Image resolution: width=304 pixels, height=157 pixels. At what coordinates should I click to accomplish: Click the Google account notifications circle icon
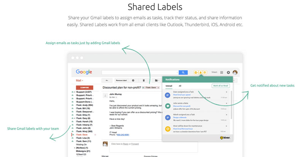[228, 72]
